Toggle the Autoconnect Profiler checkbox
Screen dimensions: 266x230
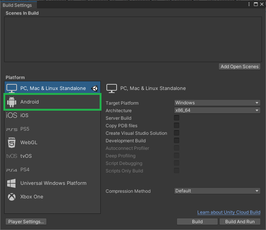click(x=177, y=148)
